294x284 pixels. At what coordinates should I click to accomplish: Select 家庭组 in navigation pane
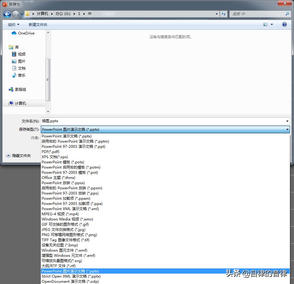pos(17,89)
